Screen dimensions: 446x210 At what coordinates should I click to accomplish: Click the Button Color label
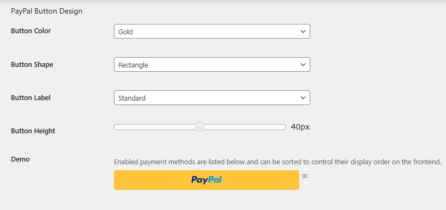click(x=31, y=30)
